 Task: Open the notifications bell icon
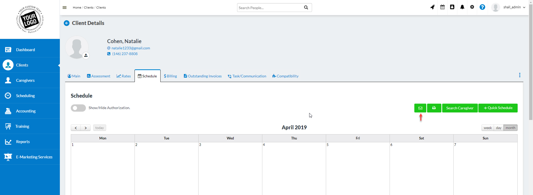462,7
